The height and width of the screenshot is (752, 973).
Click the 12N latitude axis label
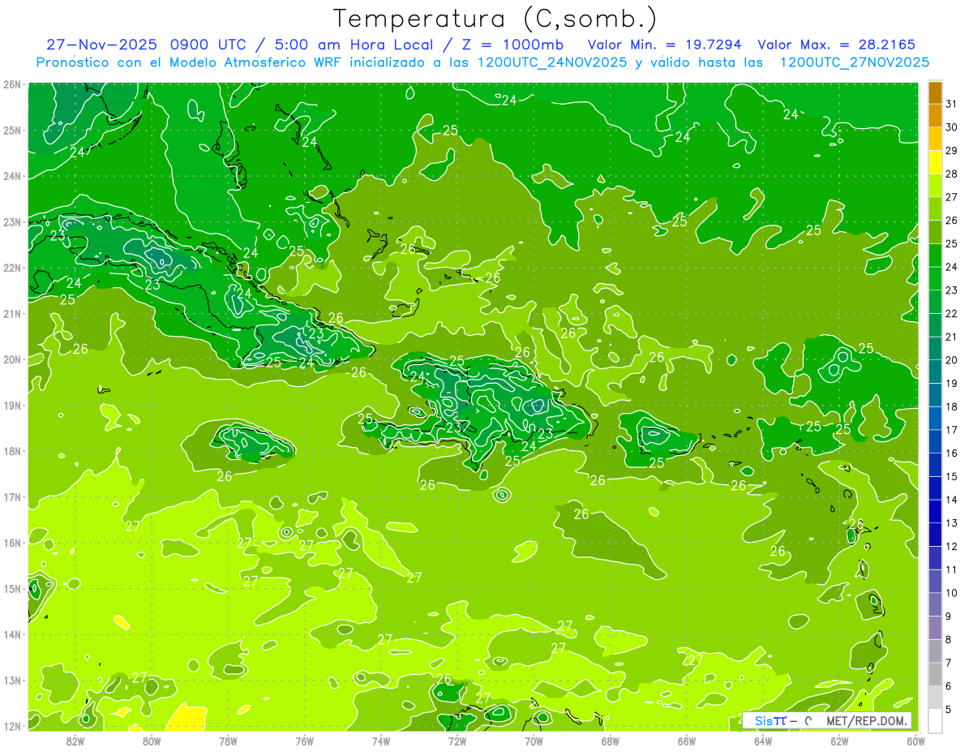pyautogui.click(x=11, y=726)
